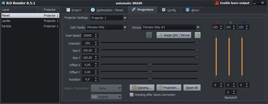Viewport: 268px width, 104px height.
Task: Decrease the green max value stepper
Action: click(234, 29)
